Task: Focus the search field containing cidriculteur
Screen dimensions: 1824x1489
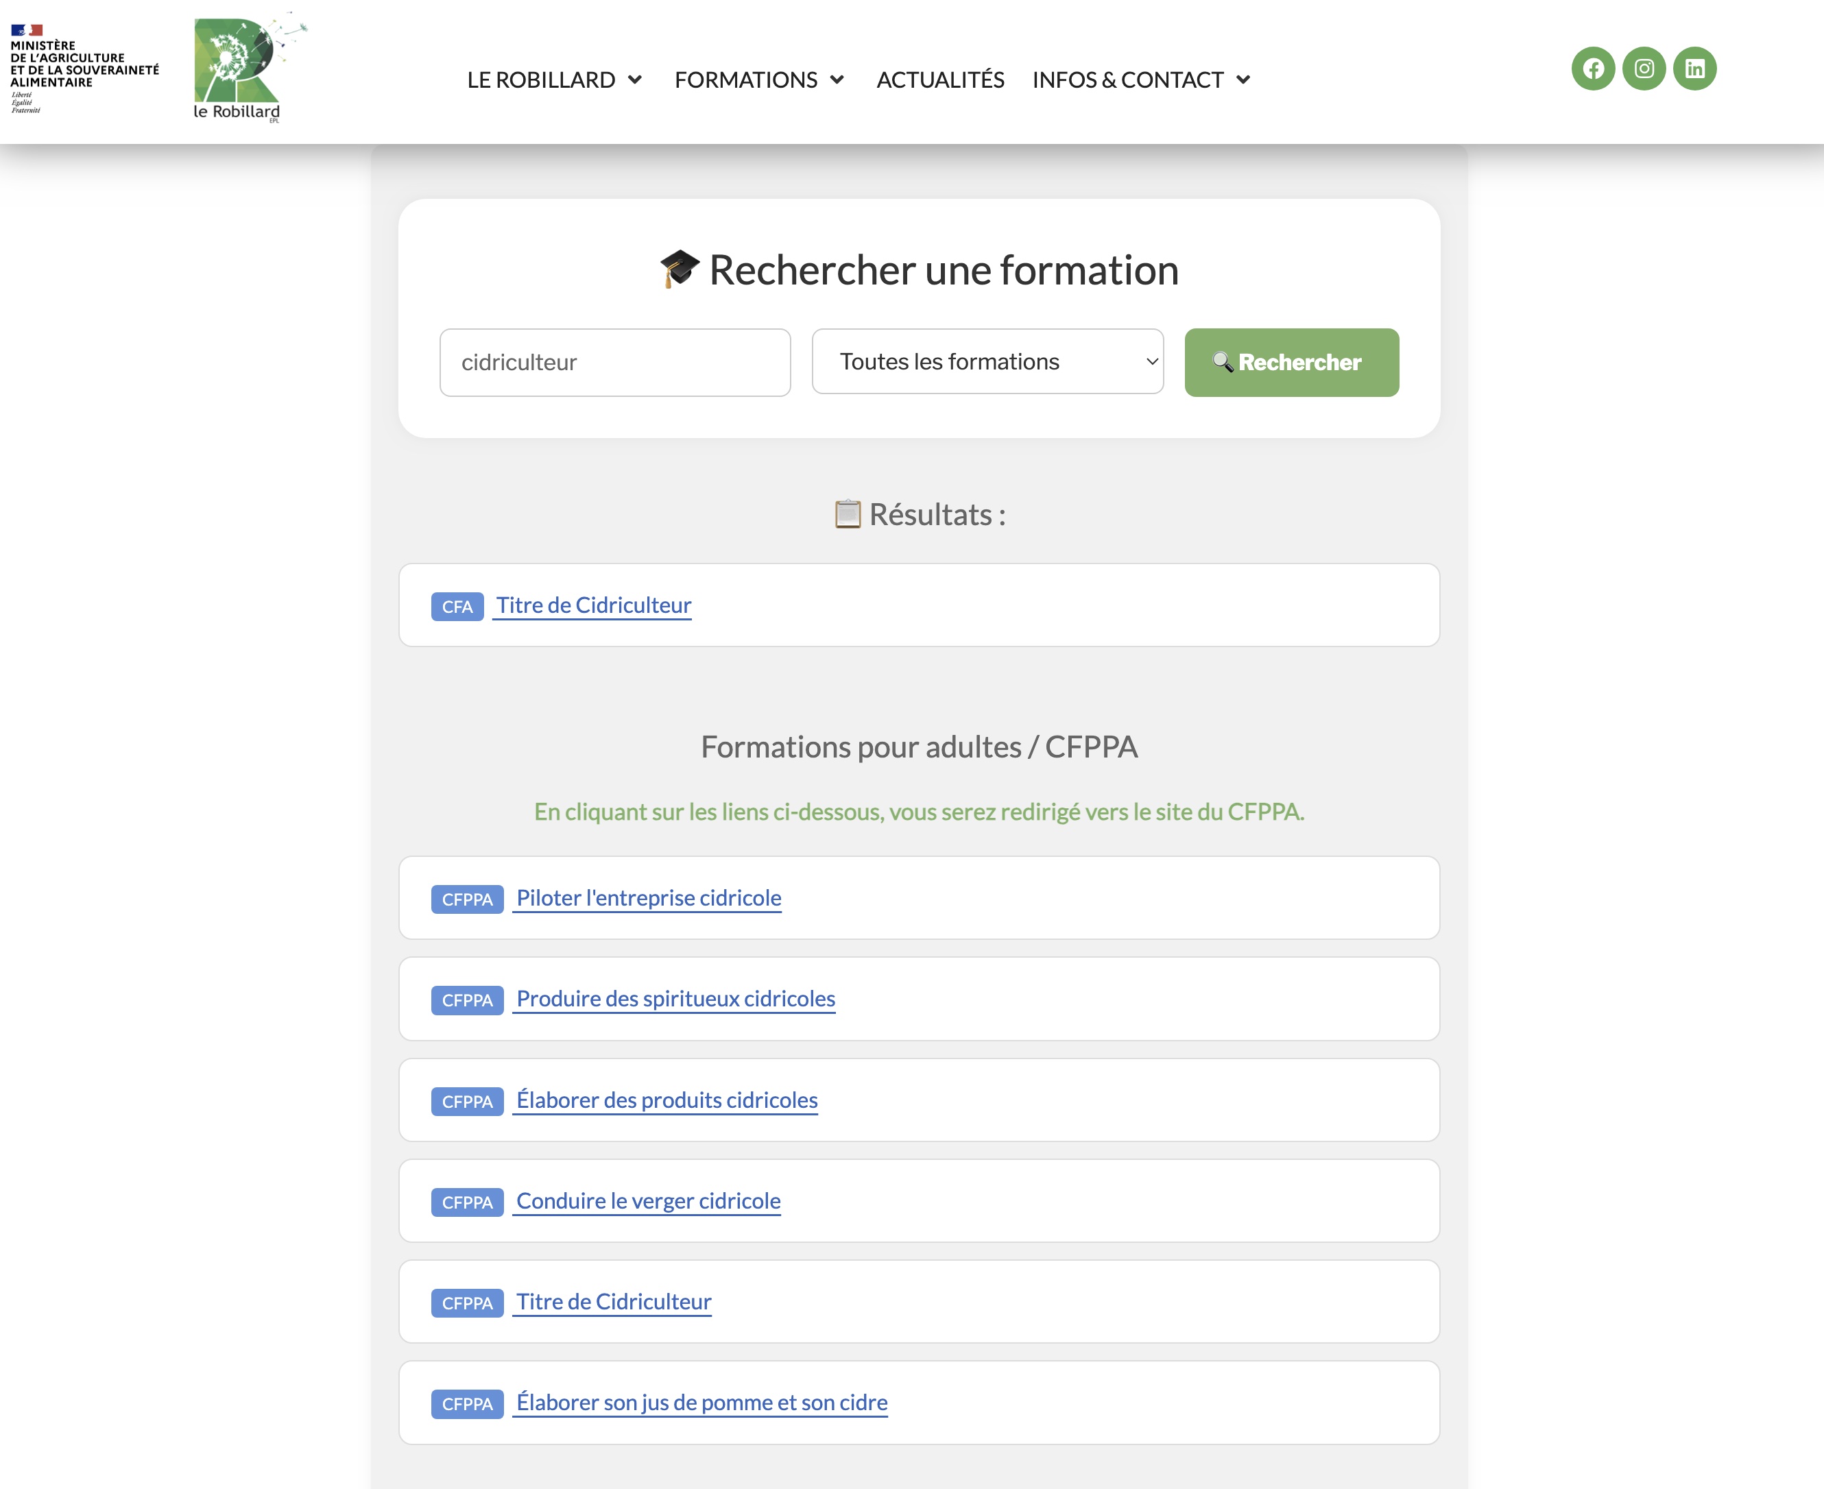Action: point(615,363)
